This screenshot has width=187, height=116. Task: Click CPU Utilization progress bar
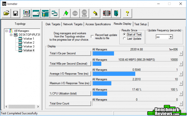(x=135, y=93)
